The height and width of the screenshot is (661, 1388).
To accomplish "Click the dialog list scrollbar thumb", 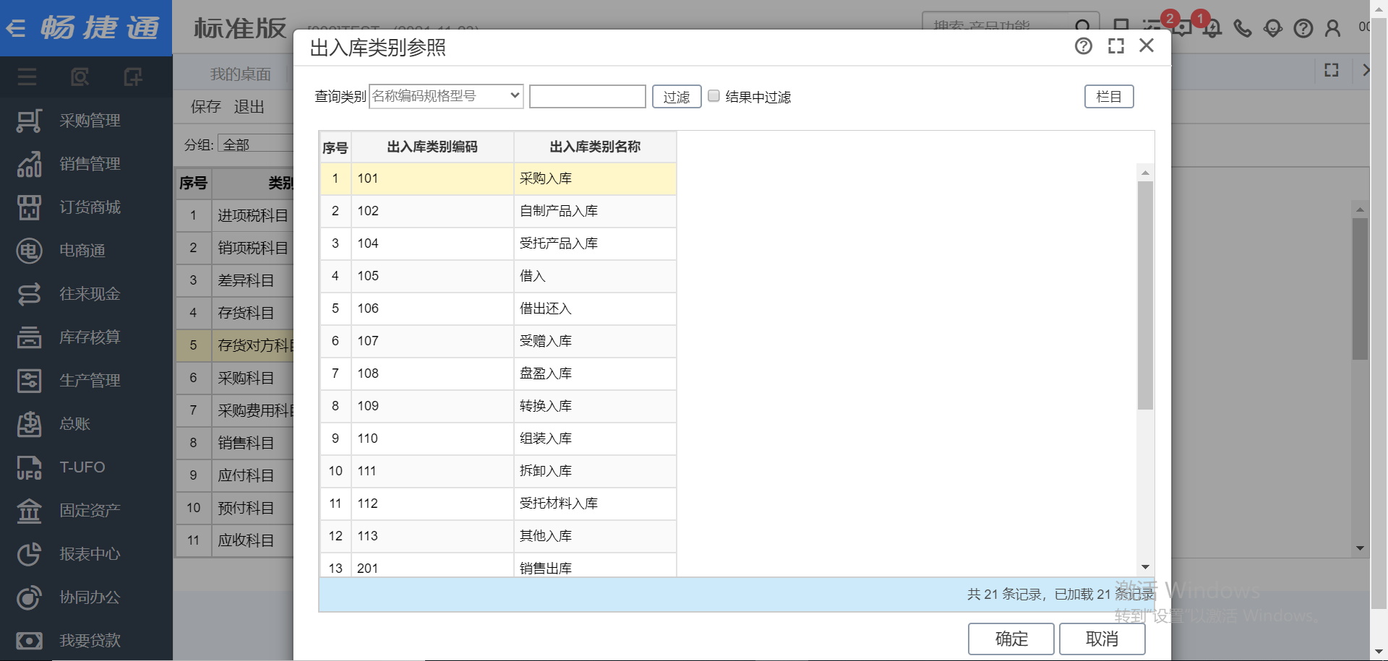I will [1145, 295].
